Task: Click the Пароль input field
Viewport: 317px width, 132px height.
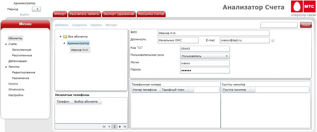Action: tap(205, 70)
